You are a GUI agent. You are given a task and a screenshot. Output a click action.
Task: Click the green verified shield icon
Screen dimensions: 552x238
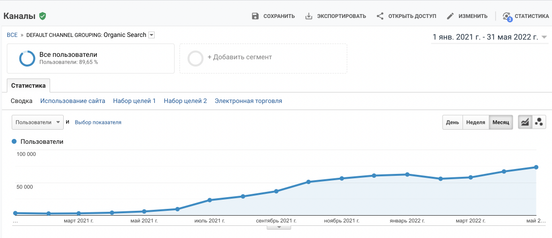(x=43, y=16)
